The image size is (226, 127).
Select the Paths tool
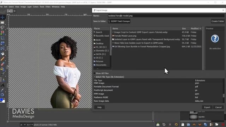point(2,80)
